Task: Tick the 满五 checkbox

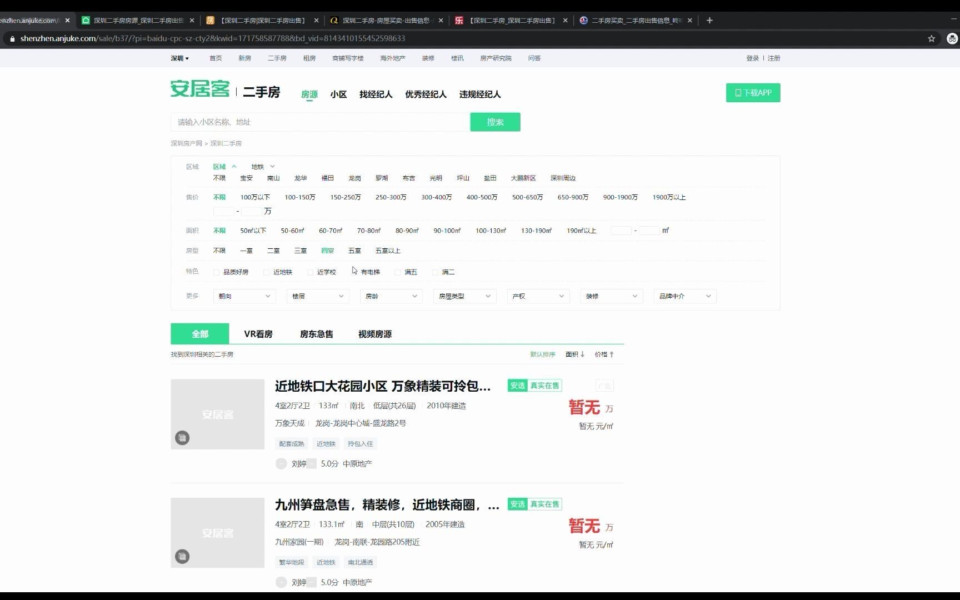Action: [x=398, y=272]
